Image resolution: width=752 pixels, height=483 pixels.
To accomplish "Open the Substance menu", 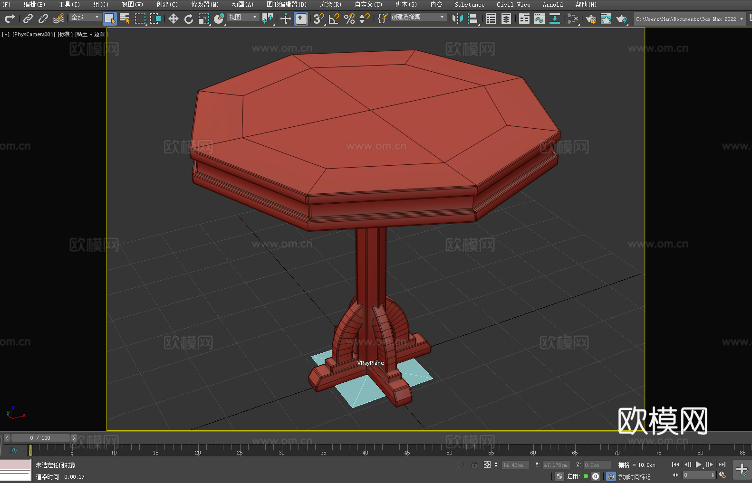I will (470, 4).
